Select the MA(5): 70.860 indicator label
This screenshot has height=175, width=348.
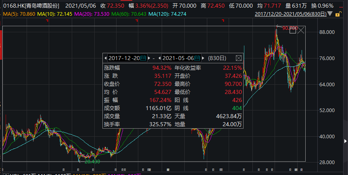19,14
